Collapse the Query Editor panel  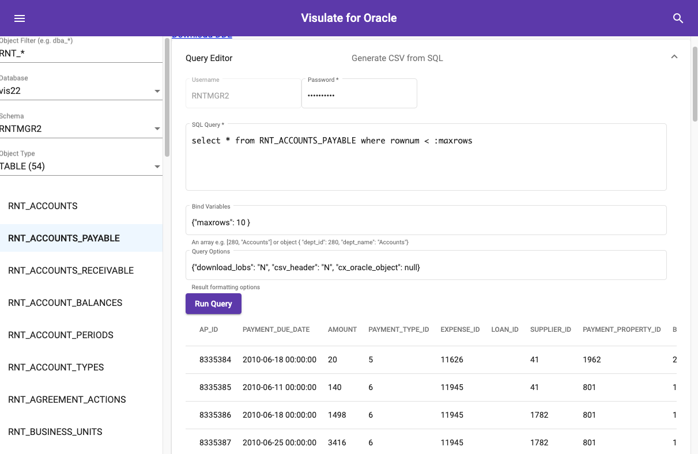tap(674, 57)
